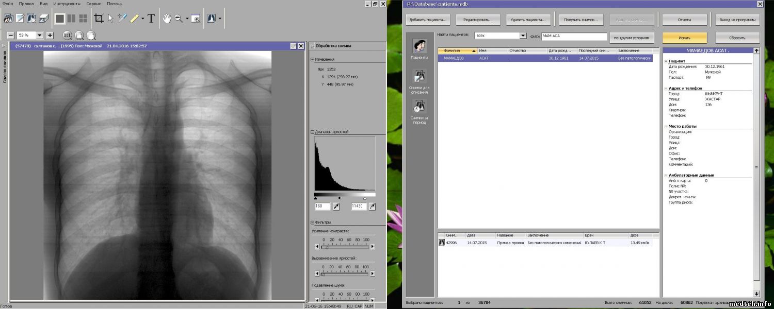Click the Искать search button
Image resolution: width=774 pixels, height=309 pixels.
(x=684, y=38)
